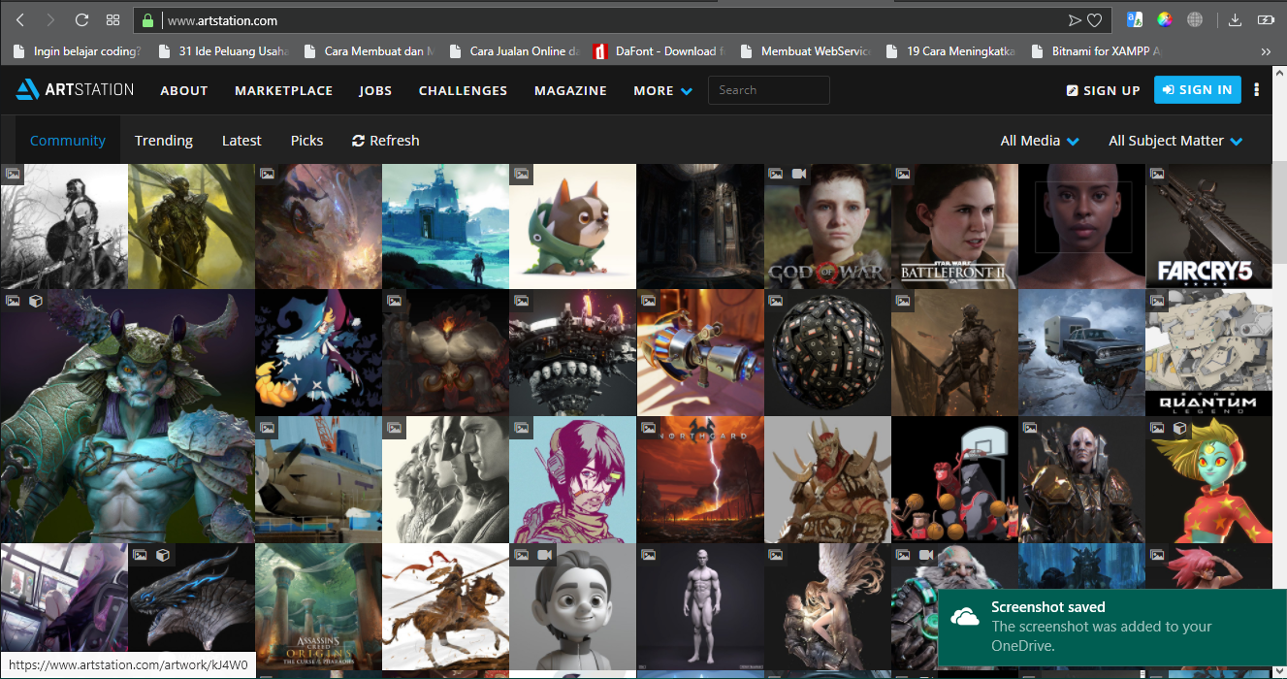Open 'Bitnami for XAMPP' bookmark
The width and height of the screenshot is (1287, 679).
pyautogui.click(x=1097, y=51)
